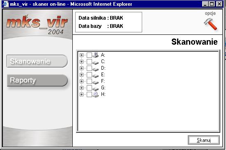Select the H: CD-ROM drive icon

(95, 94)
